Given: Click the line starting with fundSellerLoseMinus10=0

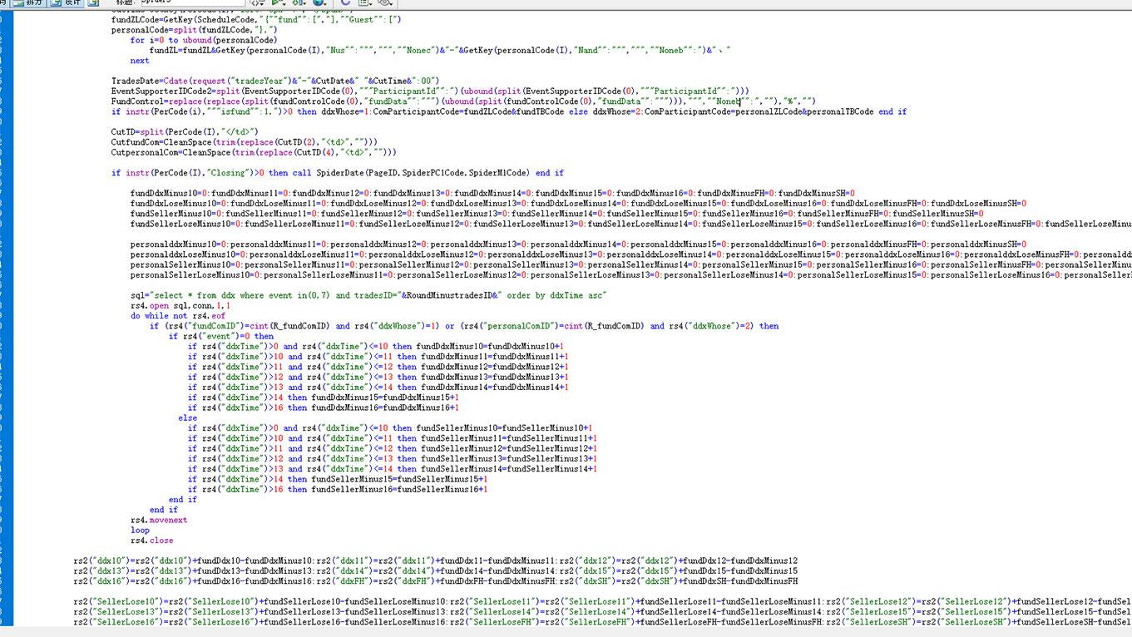Looking at the screenshot, I should click(x=631, y=224).
